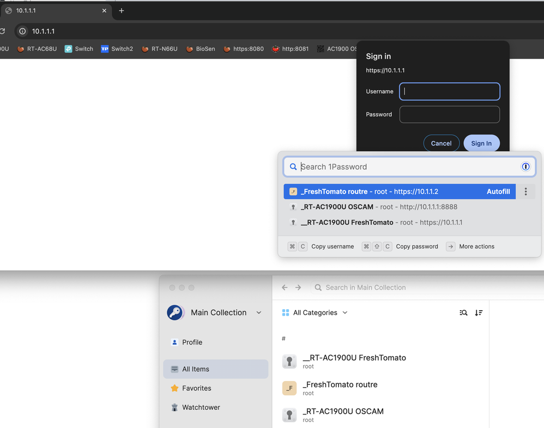
Task: Click the Sign In button
Action: [x=481, y=143]
